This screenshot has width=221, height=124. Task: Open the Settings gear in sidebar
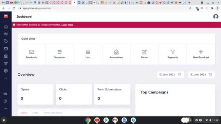(x=6, y=71)
